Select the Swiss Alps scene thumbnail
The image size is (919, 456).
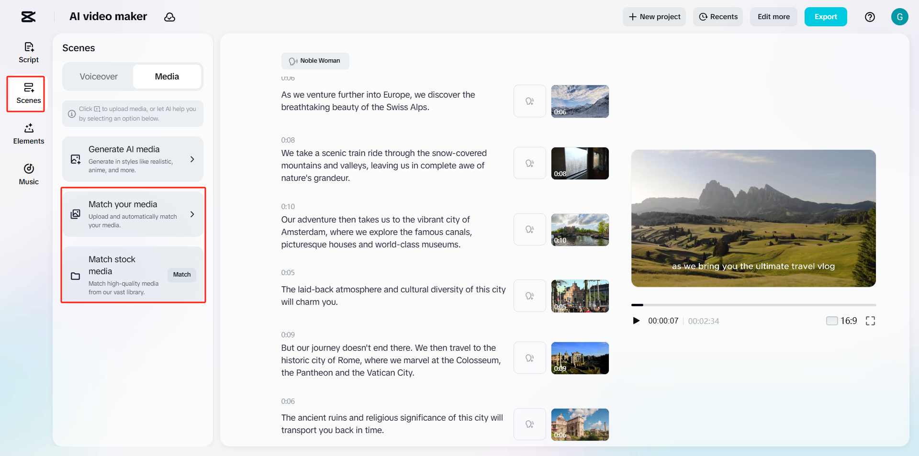tap(580, 101)
